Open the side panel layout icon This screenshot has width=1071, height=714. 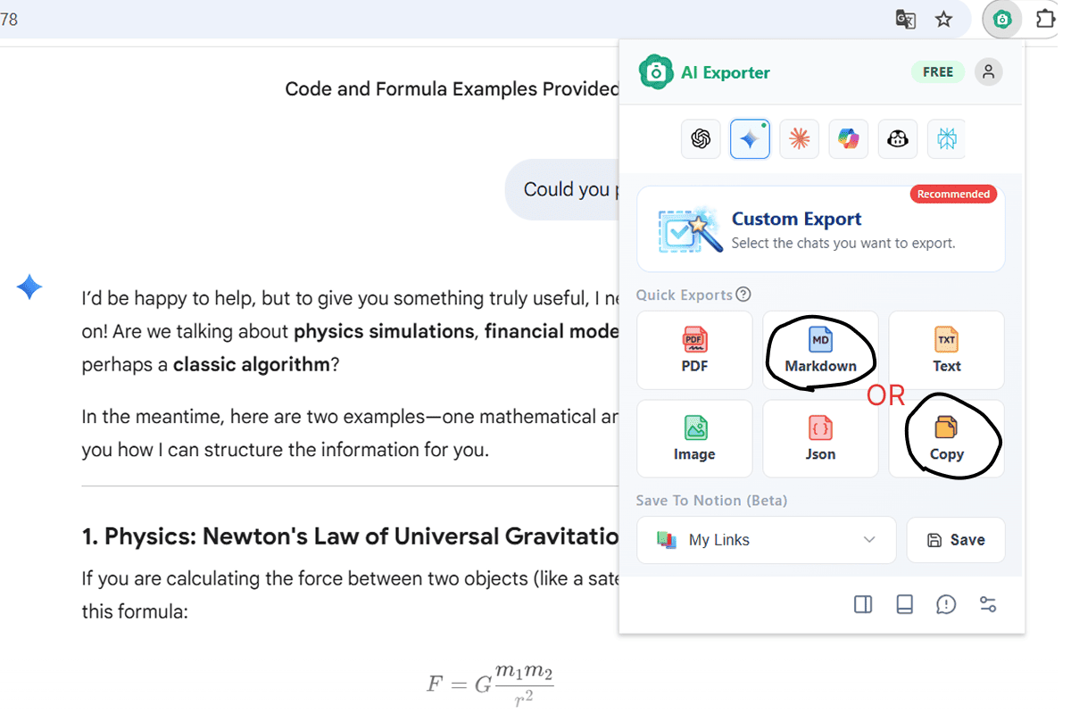tap(863, 604)
